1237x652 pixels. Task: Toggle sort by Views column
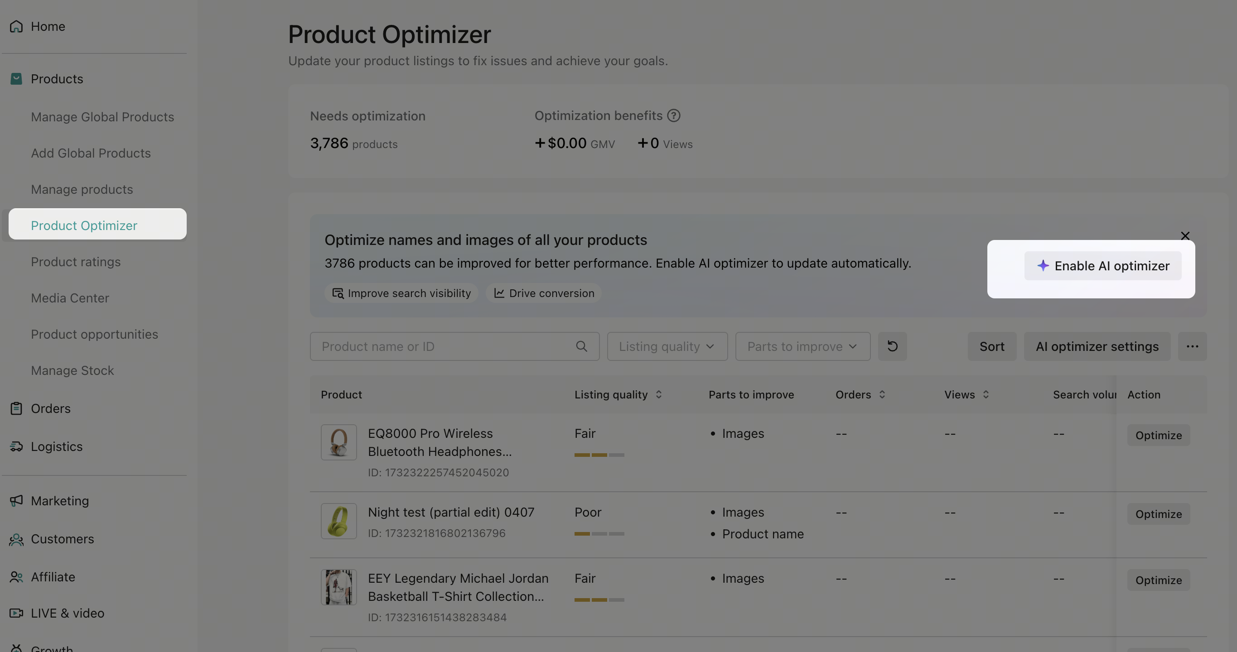click(x=986, y=394)
